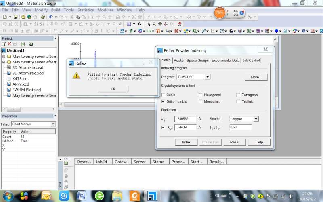This screenshot has height=202, width=323.
Task: Click the New item icon in Project panel
Action: (4, 44)
